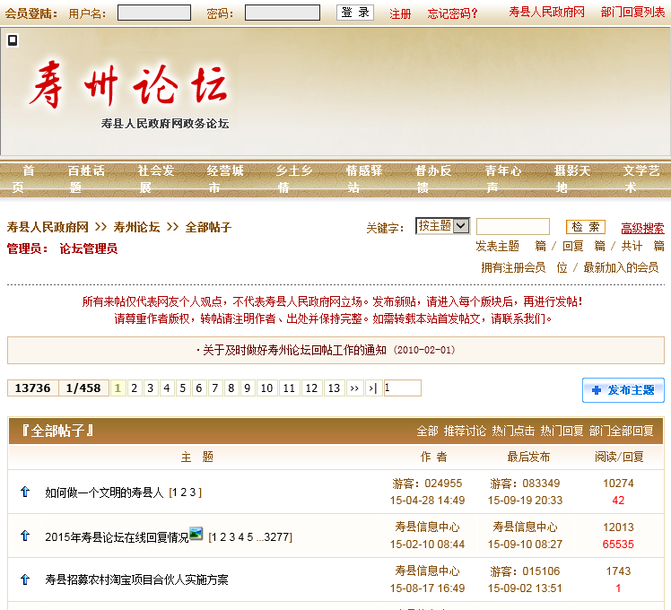Open notice 关于及时做好寿州论坛回帖工作的通知
This screenshot has height=610, width=671.
294,350
